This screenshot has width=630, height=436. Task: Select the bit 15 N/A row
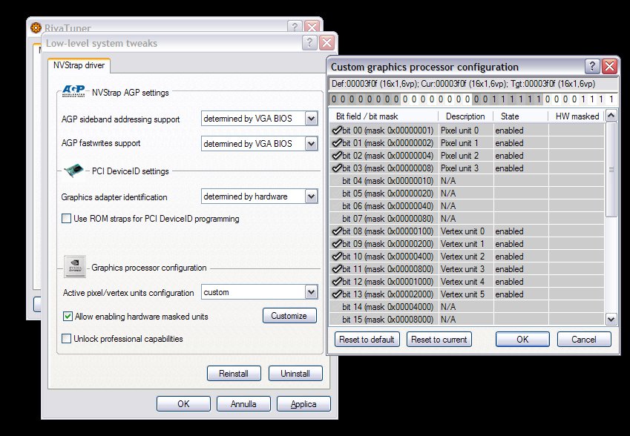[x=467, y=320]
